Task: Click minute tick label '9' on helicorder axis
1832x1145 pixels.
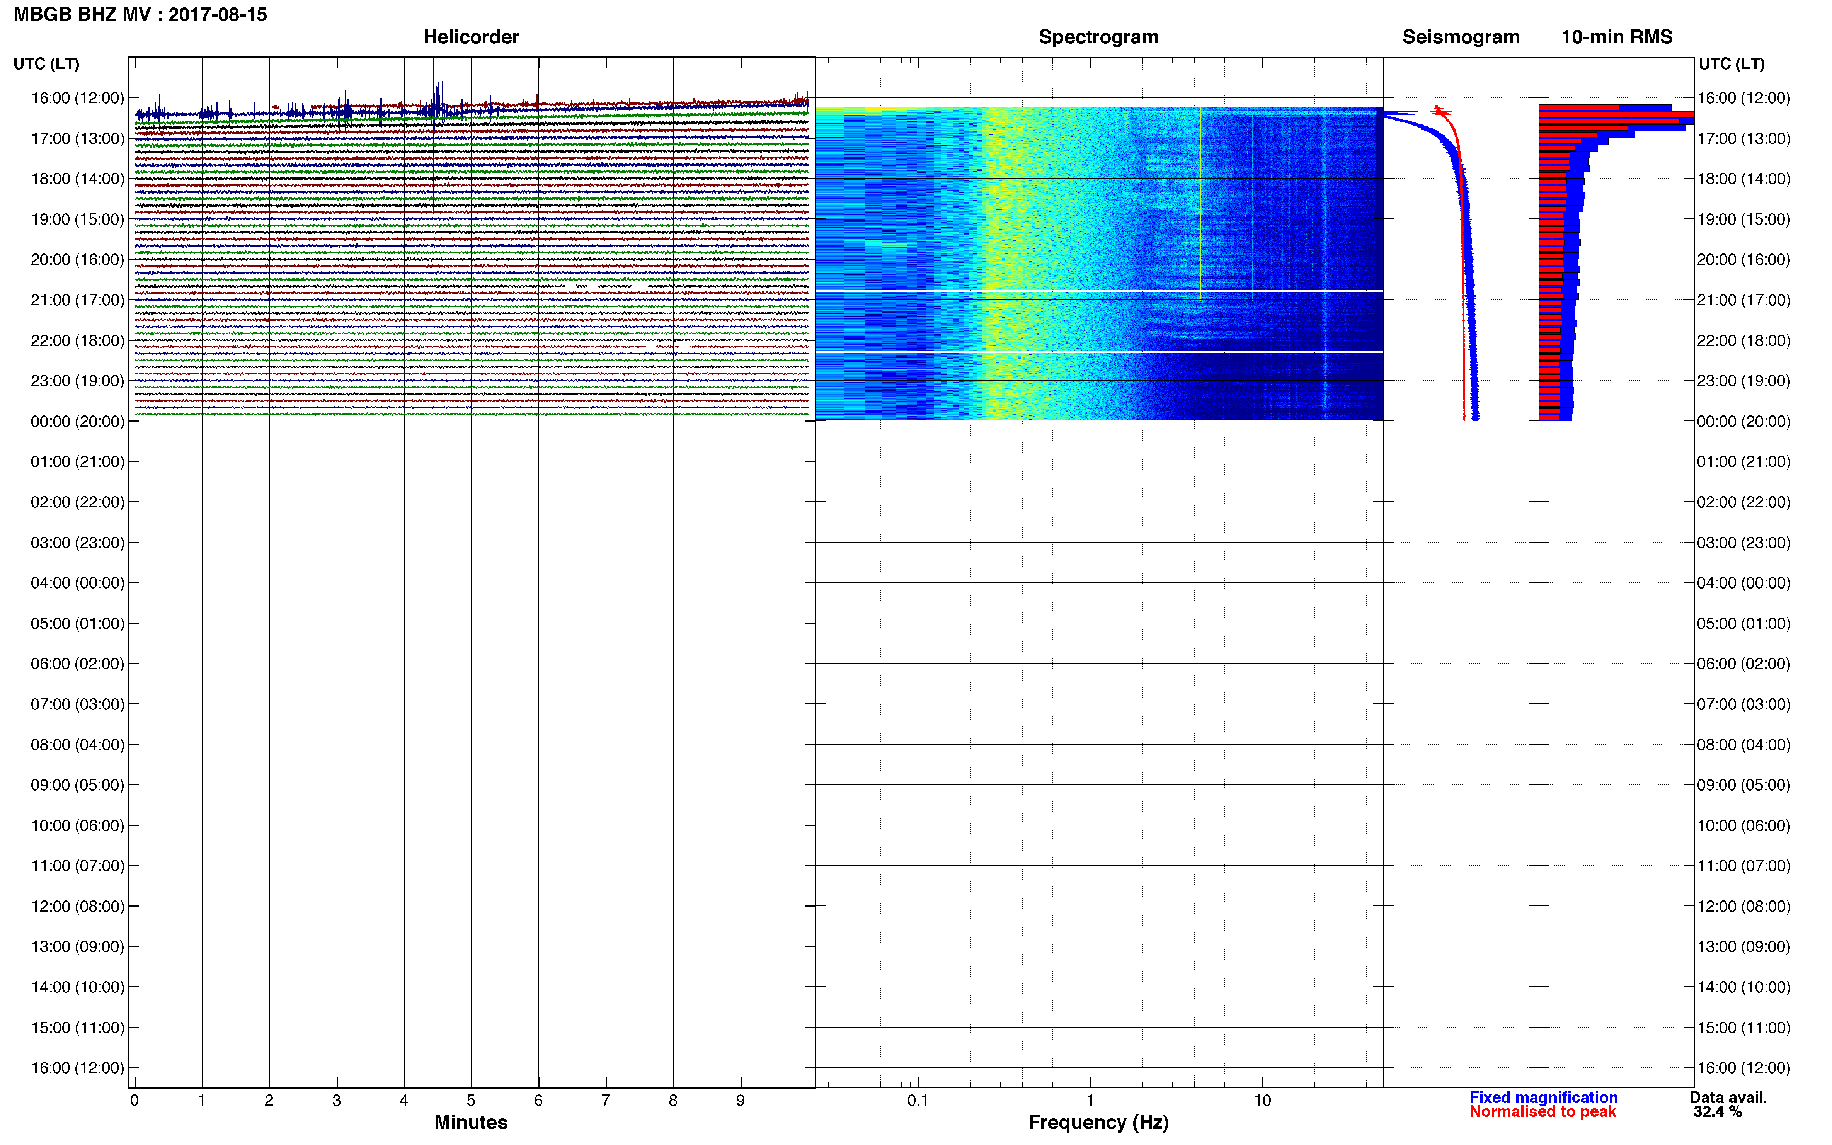Action: coord(741,1100)
